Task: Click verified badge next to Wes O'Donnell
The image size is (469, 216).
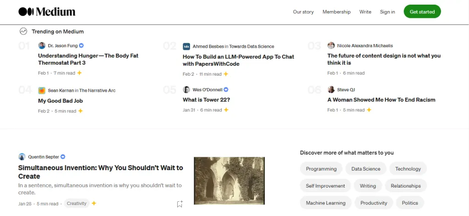Action: pos(226,89)
